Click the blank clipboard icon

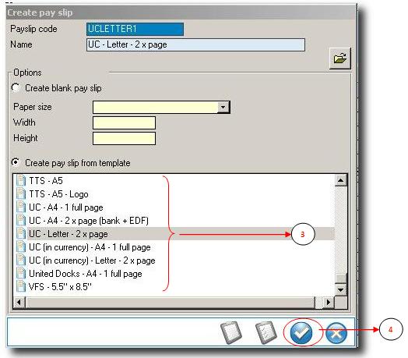231,332
